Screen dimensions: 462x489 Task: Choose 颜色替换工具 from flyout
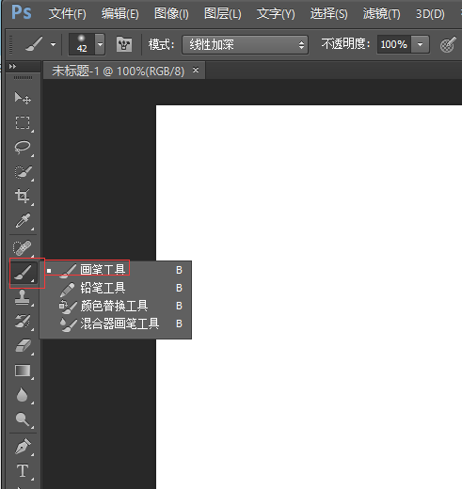pos(116,306)
